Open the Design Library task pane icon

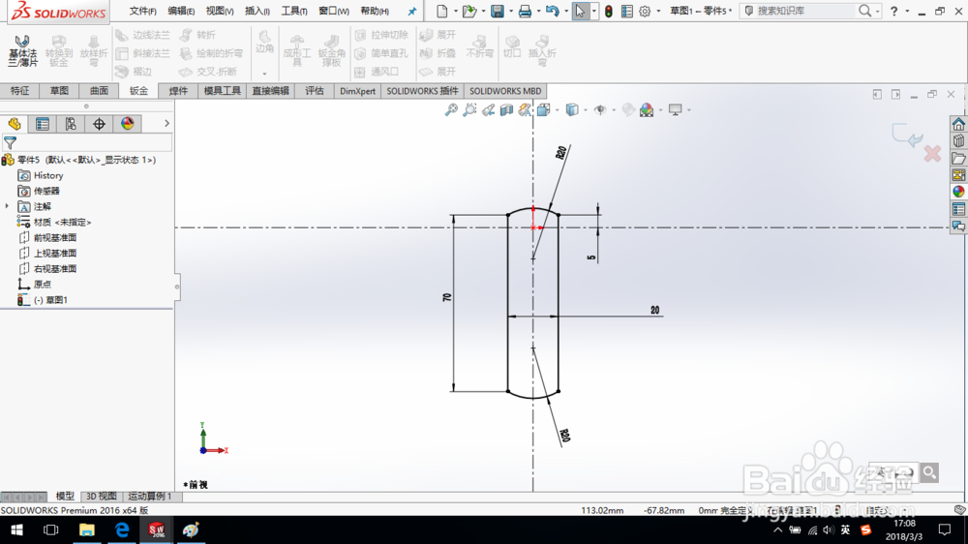click(x=958, y=141)
